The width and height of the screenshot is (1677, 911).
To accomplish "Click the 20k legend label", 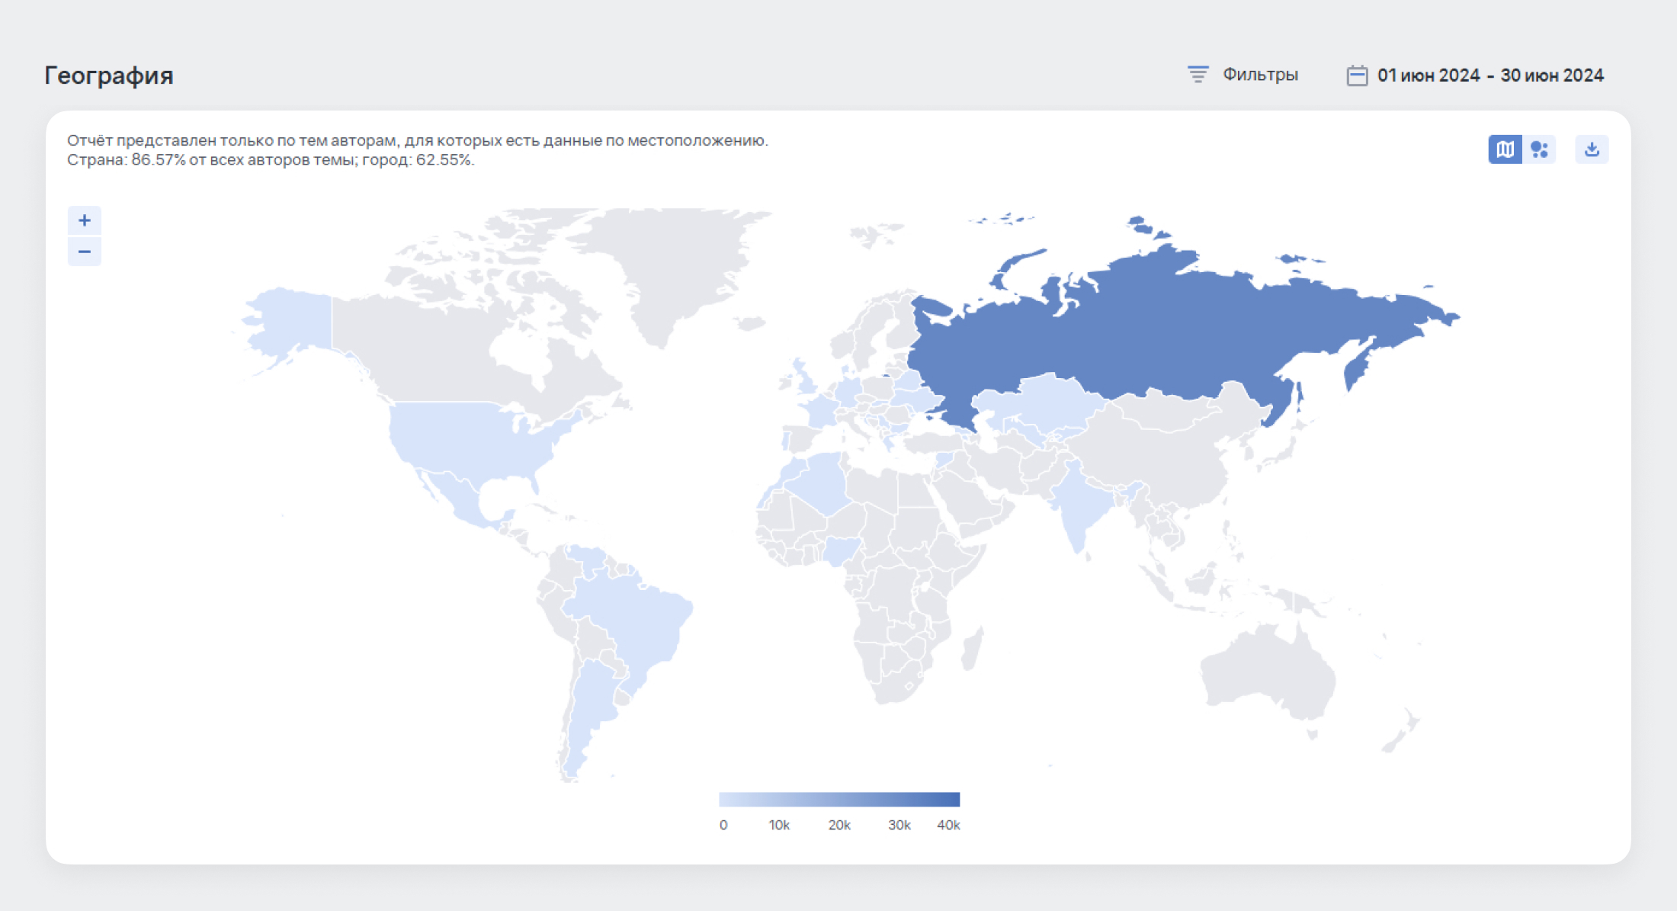I will coord(839,825).
